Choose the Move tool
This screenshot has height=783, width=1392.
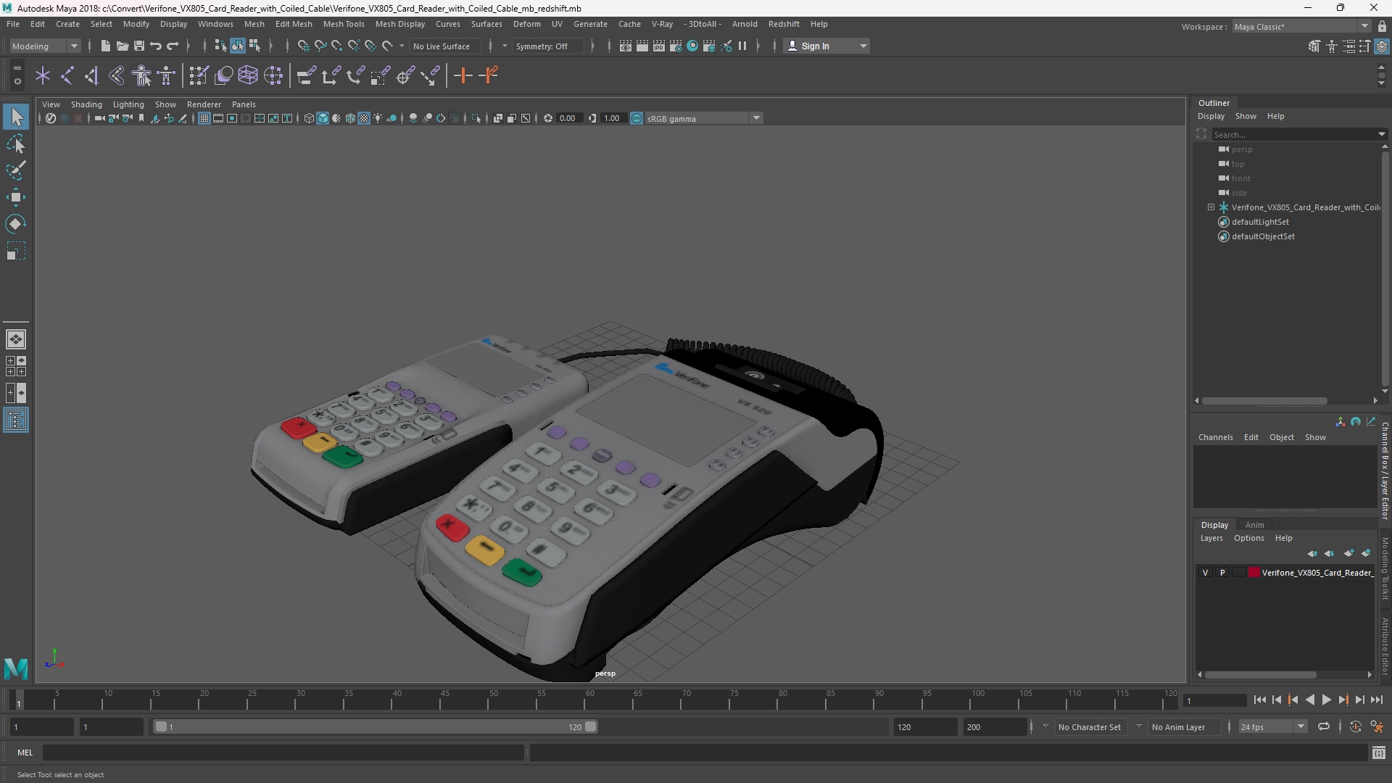(x=16, y=197)
